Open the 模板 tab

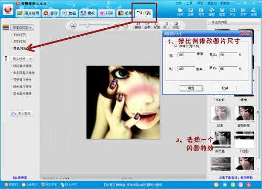(88, 13)
